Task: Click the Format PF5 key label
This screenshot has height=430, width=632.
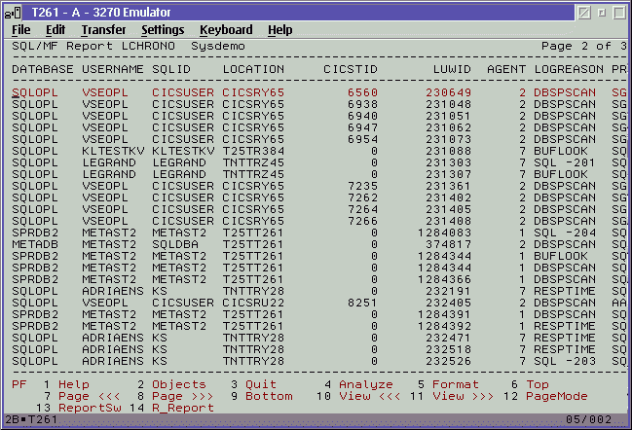Action: pos(456,384)
